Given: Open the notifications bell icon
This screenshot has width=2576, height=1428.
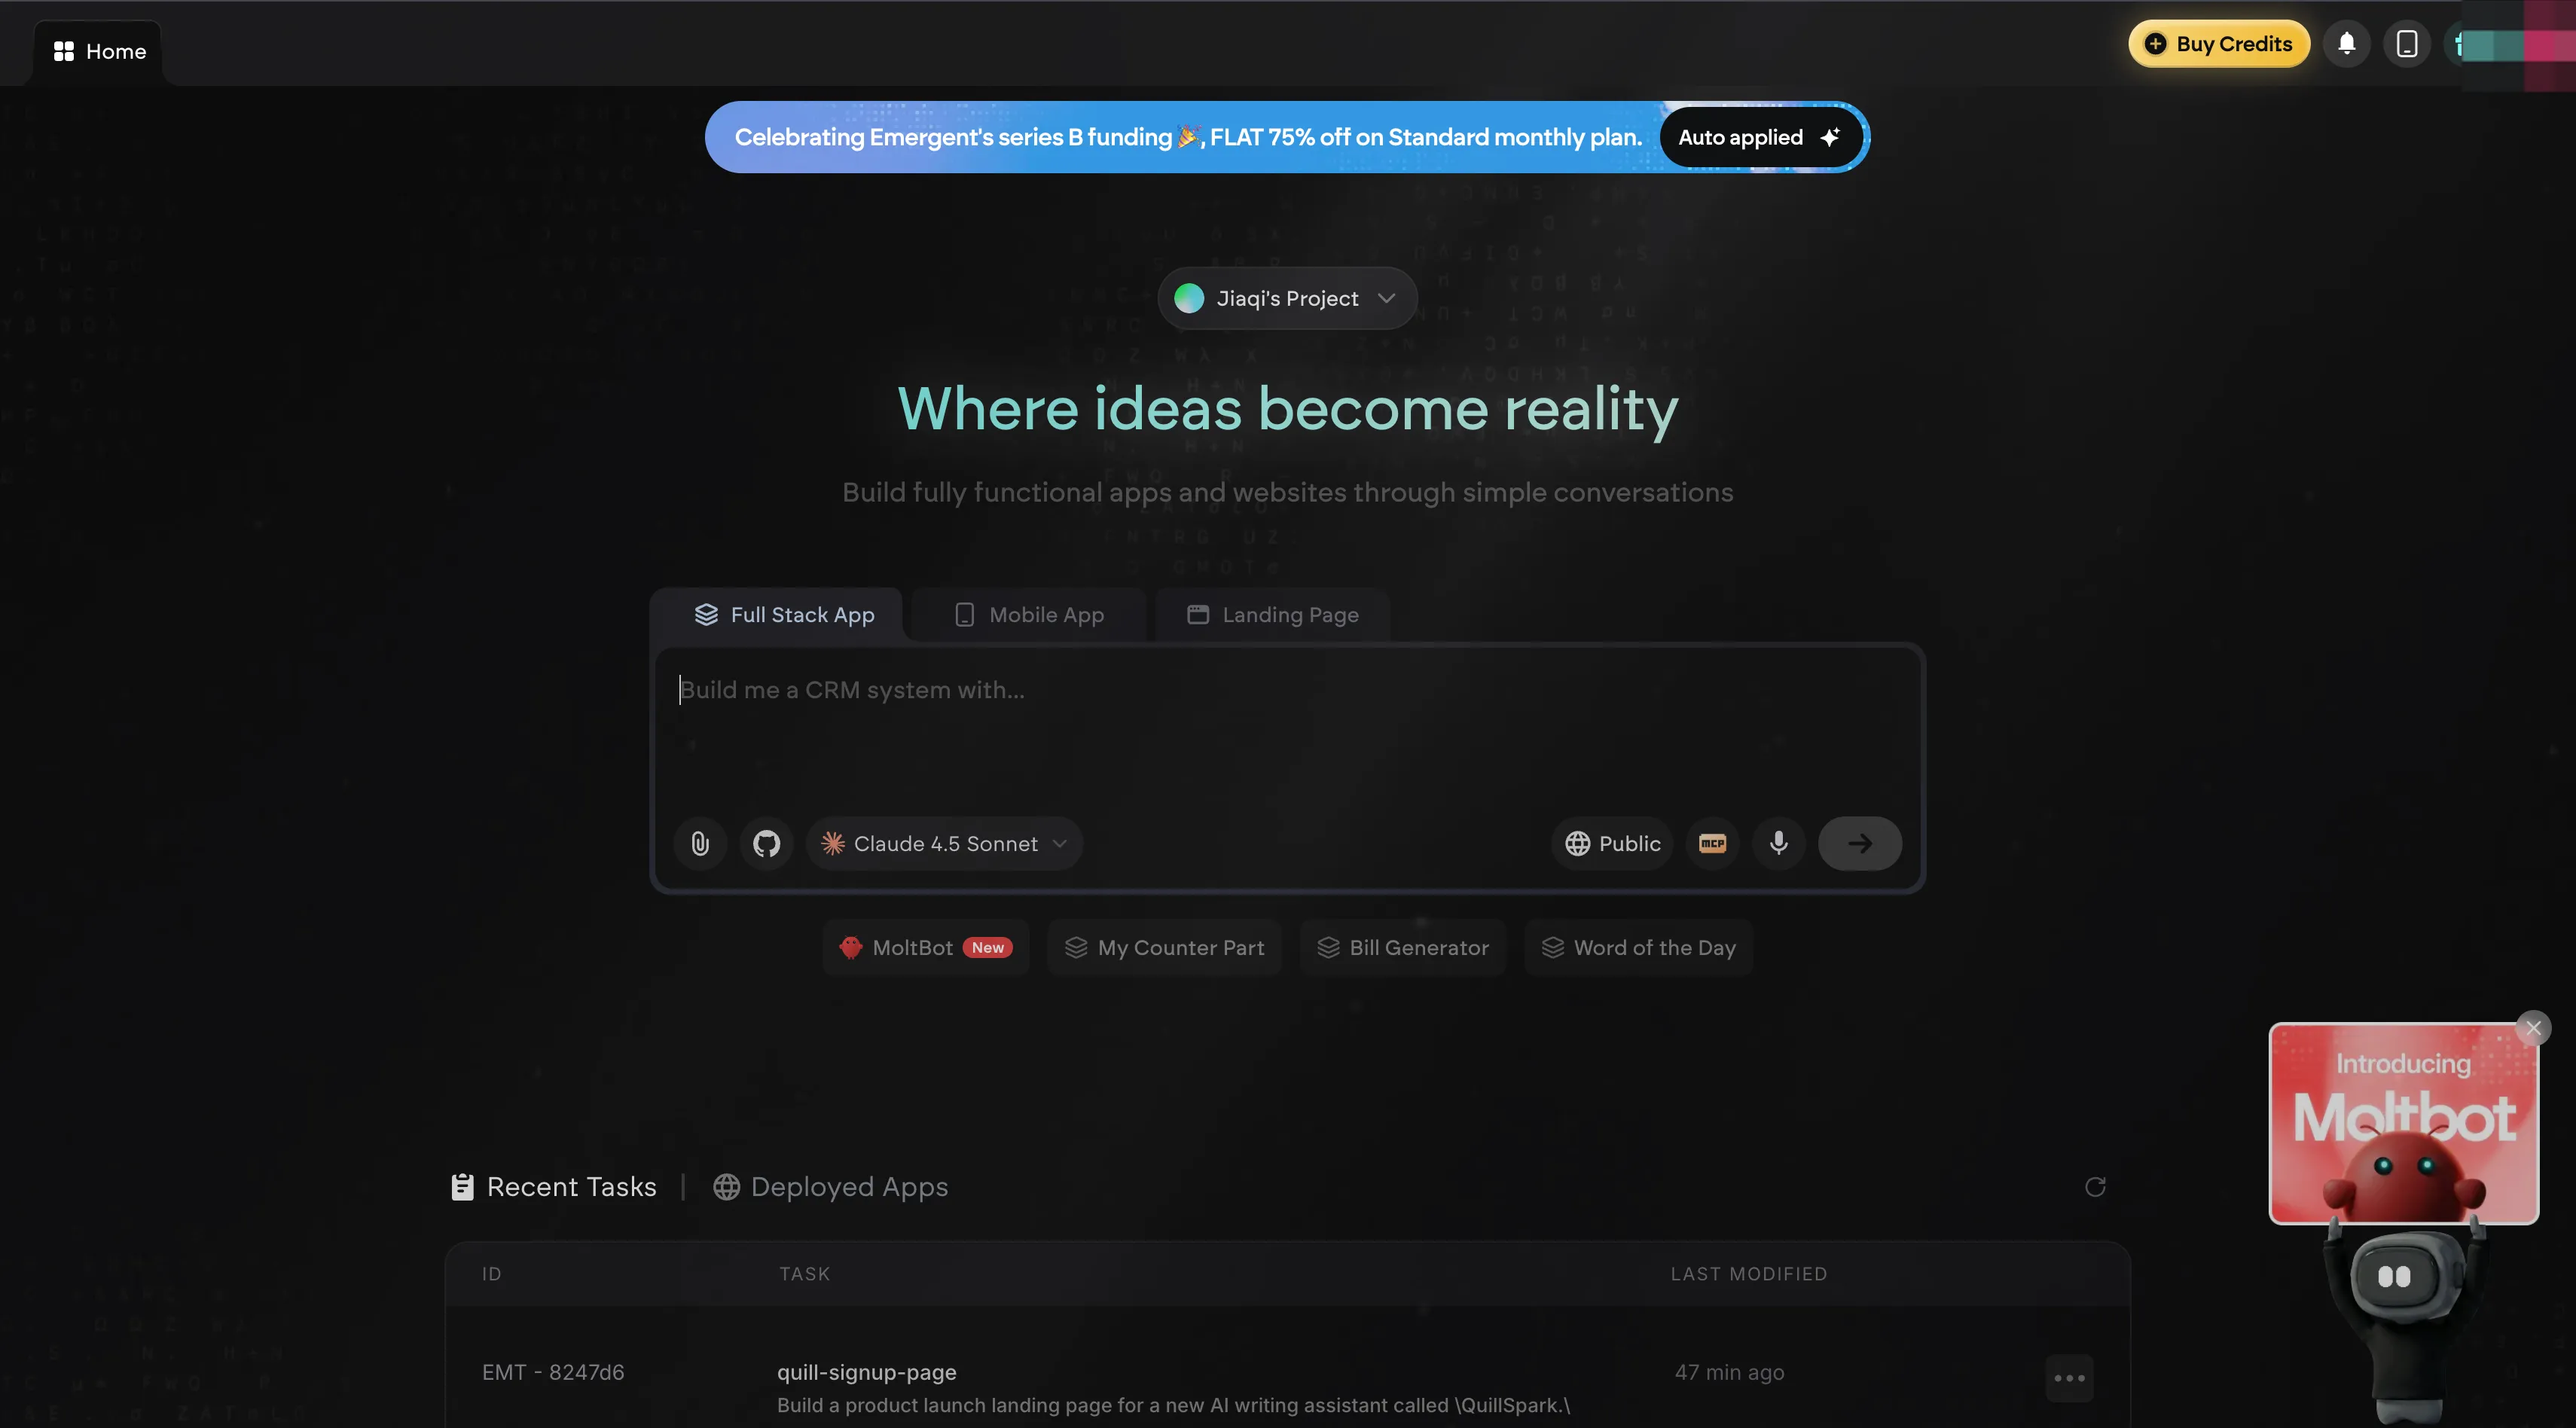Looking at the screenshot, I should click(x=2346, y=44).
